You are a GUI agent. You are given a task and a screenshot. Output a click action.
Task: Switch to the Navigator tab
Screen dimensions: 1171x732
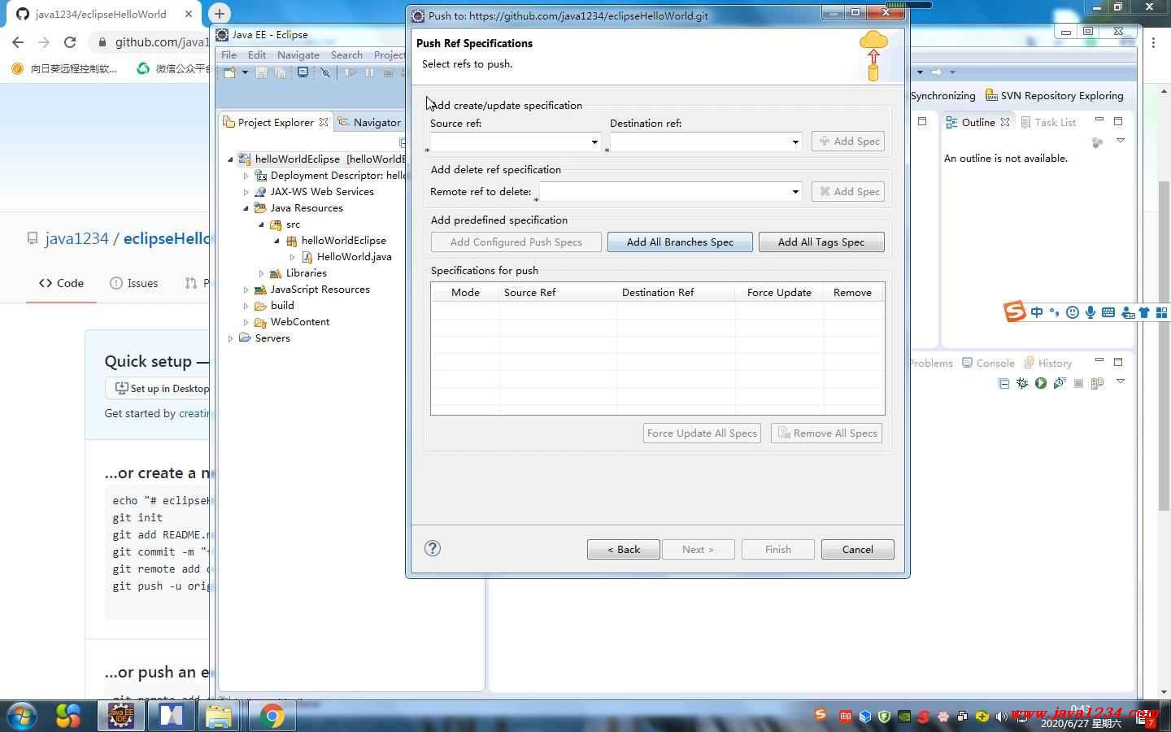(x=370, y=123)
